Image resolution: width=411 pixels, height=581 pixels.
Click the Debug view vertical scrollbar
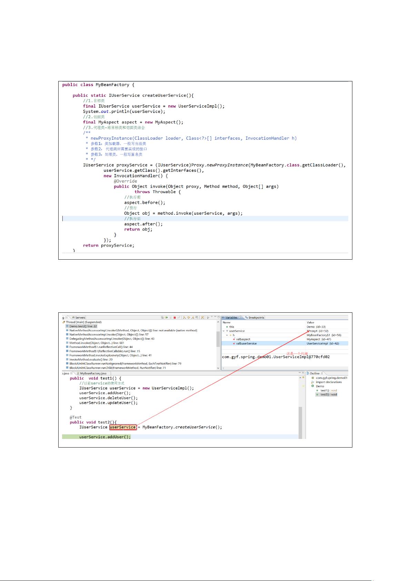click(x=218, y=339)
